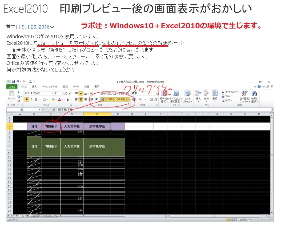This screenshot has width=281, height=231.
Task: Switch to the 挿入 (Insert) ribbon tab
Action: [34, 87]
